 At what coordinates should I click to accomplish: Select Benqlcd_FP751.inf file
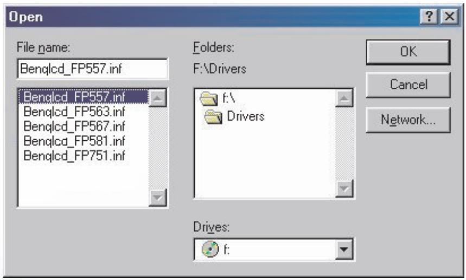[x=74, y=155]
